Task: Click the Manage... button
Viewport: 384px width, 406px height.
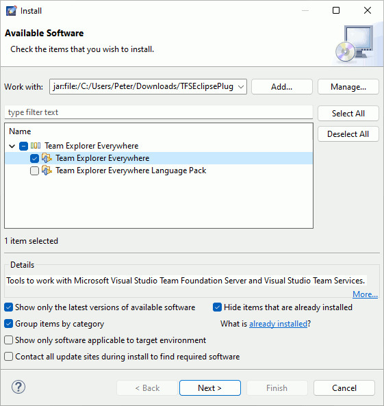Action: (x=348, y=87)
